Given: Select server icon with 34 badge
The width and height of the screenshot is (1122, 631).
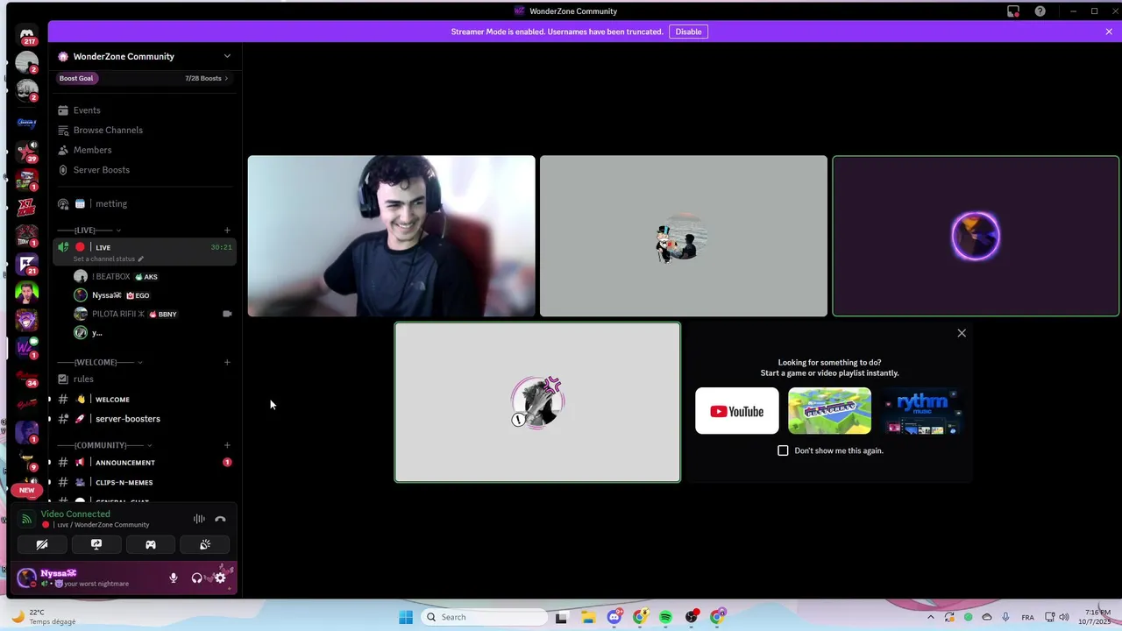Looking at the screenshot, I should [x=27, y=377].
